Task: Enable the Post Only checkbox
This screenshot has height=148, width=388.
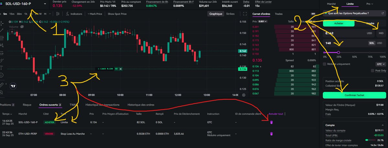Action: [372, 70]
